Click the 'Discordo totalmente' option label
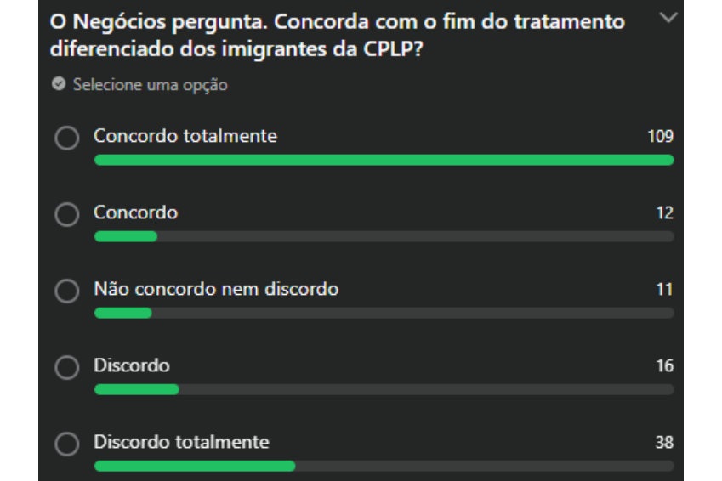Screen dimensions: 722x481 pos(181,442)
